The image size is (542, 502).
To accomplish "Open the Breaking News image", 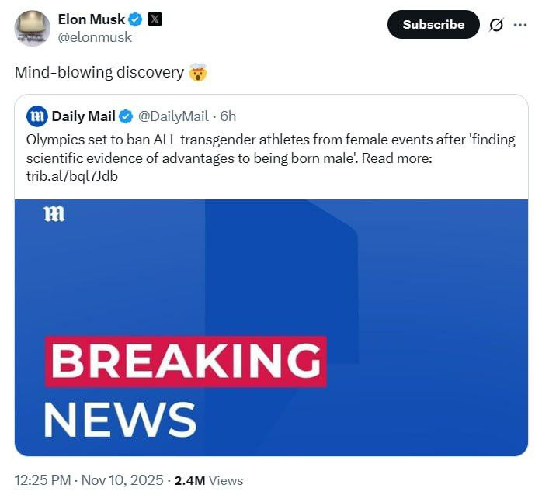I will point(271,326).
